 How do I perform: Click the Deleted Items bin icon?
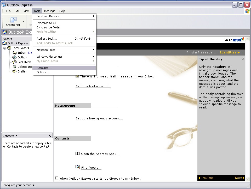pyautogui.click(x=15, y=66)
